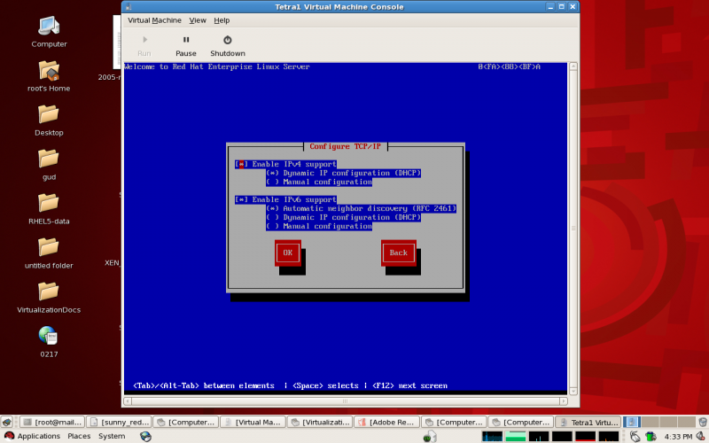The height and width of the screenshot is (443, 709).
Task: Click the horizontal scrollbar right arrow
Action: coord(564,401)
